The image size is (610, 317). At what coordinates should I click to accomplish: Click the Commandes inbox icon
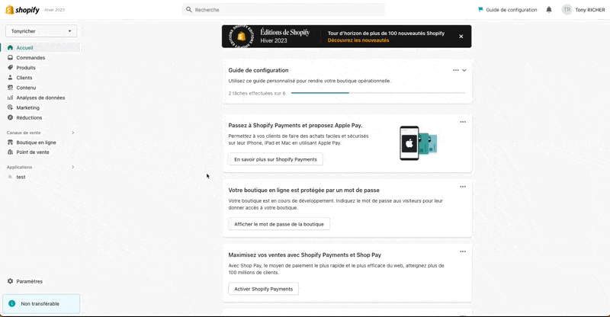tap(10, 58)
